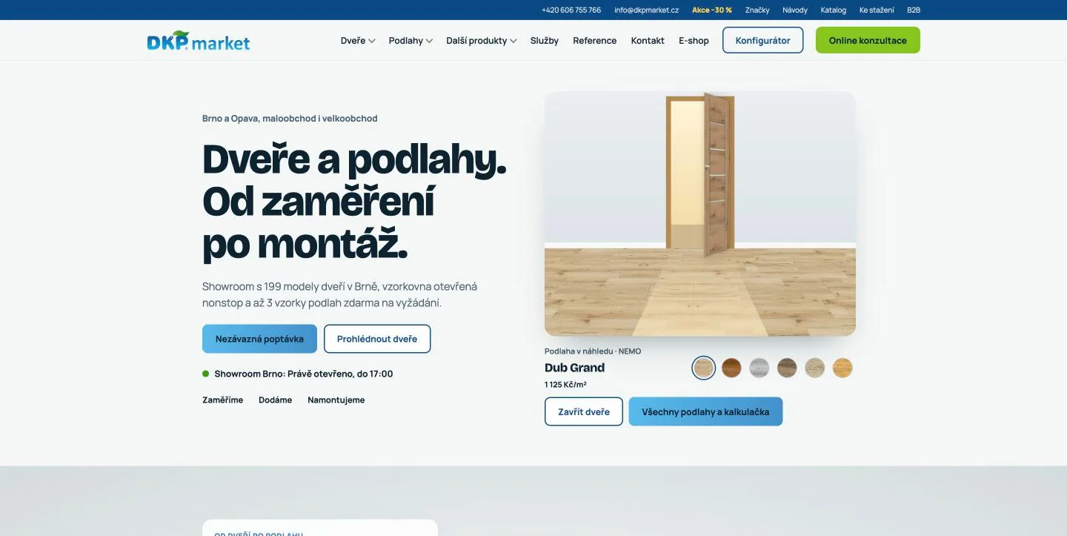Expand the Další produkty dropdown menu
This screenshot has height=536, width=1067.
click(x=482, y=41)
